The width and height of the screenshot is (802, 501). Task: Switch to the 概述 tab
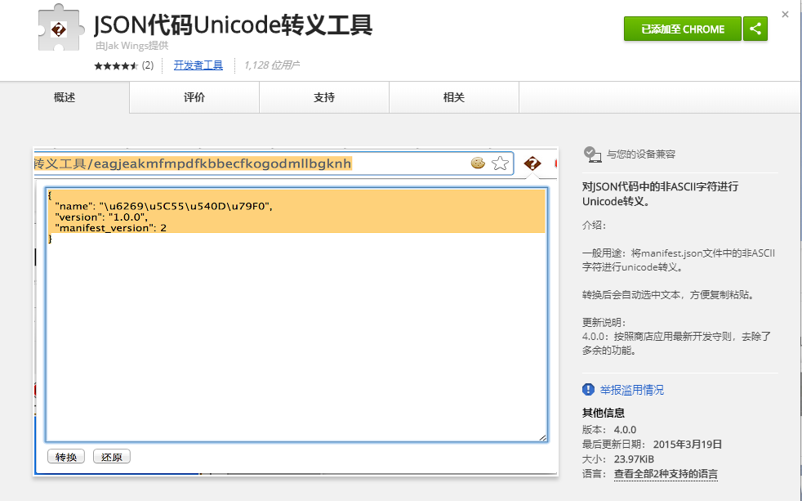(65, 97)
